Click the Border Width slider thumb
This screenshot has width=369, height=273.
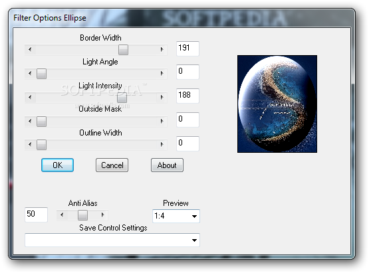[123, 50]
